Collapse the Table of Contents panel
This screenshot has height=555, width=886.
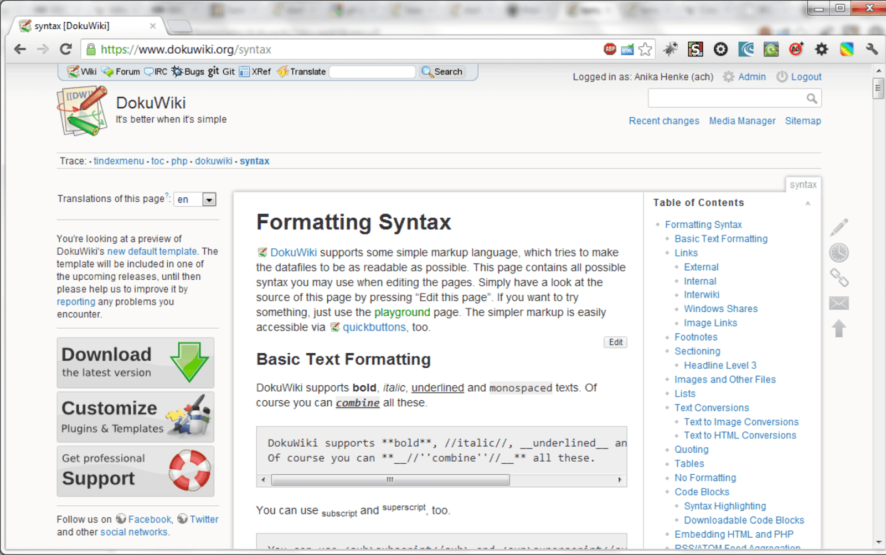tap(807, 203)
